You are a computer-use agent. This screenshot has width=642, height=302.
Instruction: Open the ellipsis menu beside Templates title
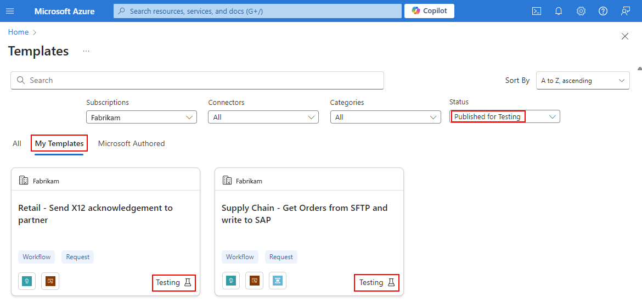tap(86, 52)
